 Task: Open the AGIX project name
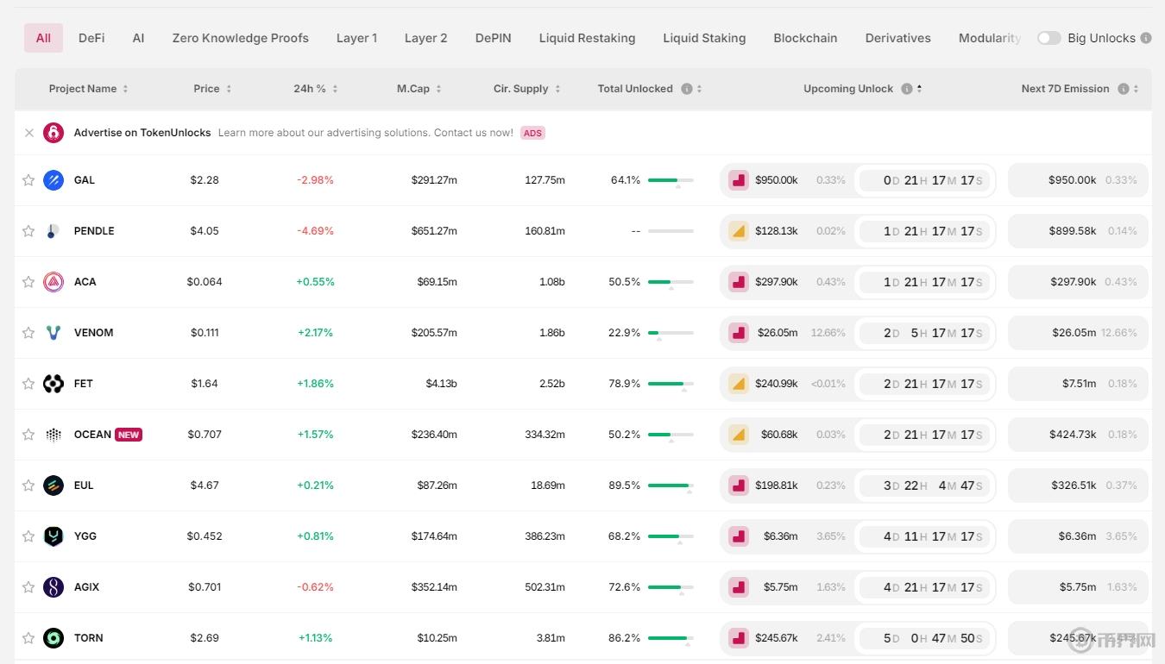86,587
